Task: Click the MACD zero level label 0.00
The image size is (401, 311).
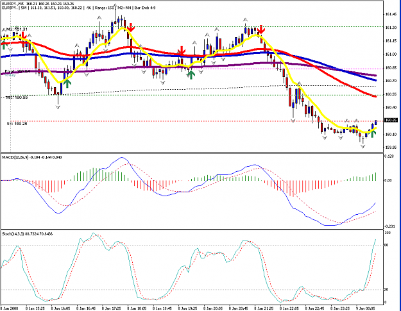Action: [x=388, y=180]
